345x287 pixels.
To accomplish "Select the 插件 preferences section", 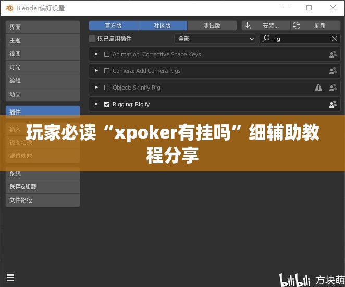I will pos(43,112).
